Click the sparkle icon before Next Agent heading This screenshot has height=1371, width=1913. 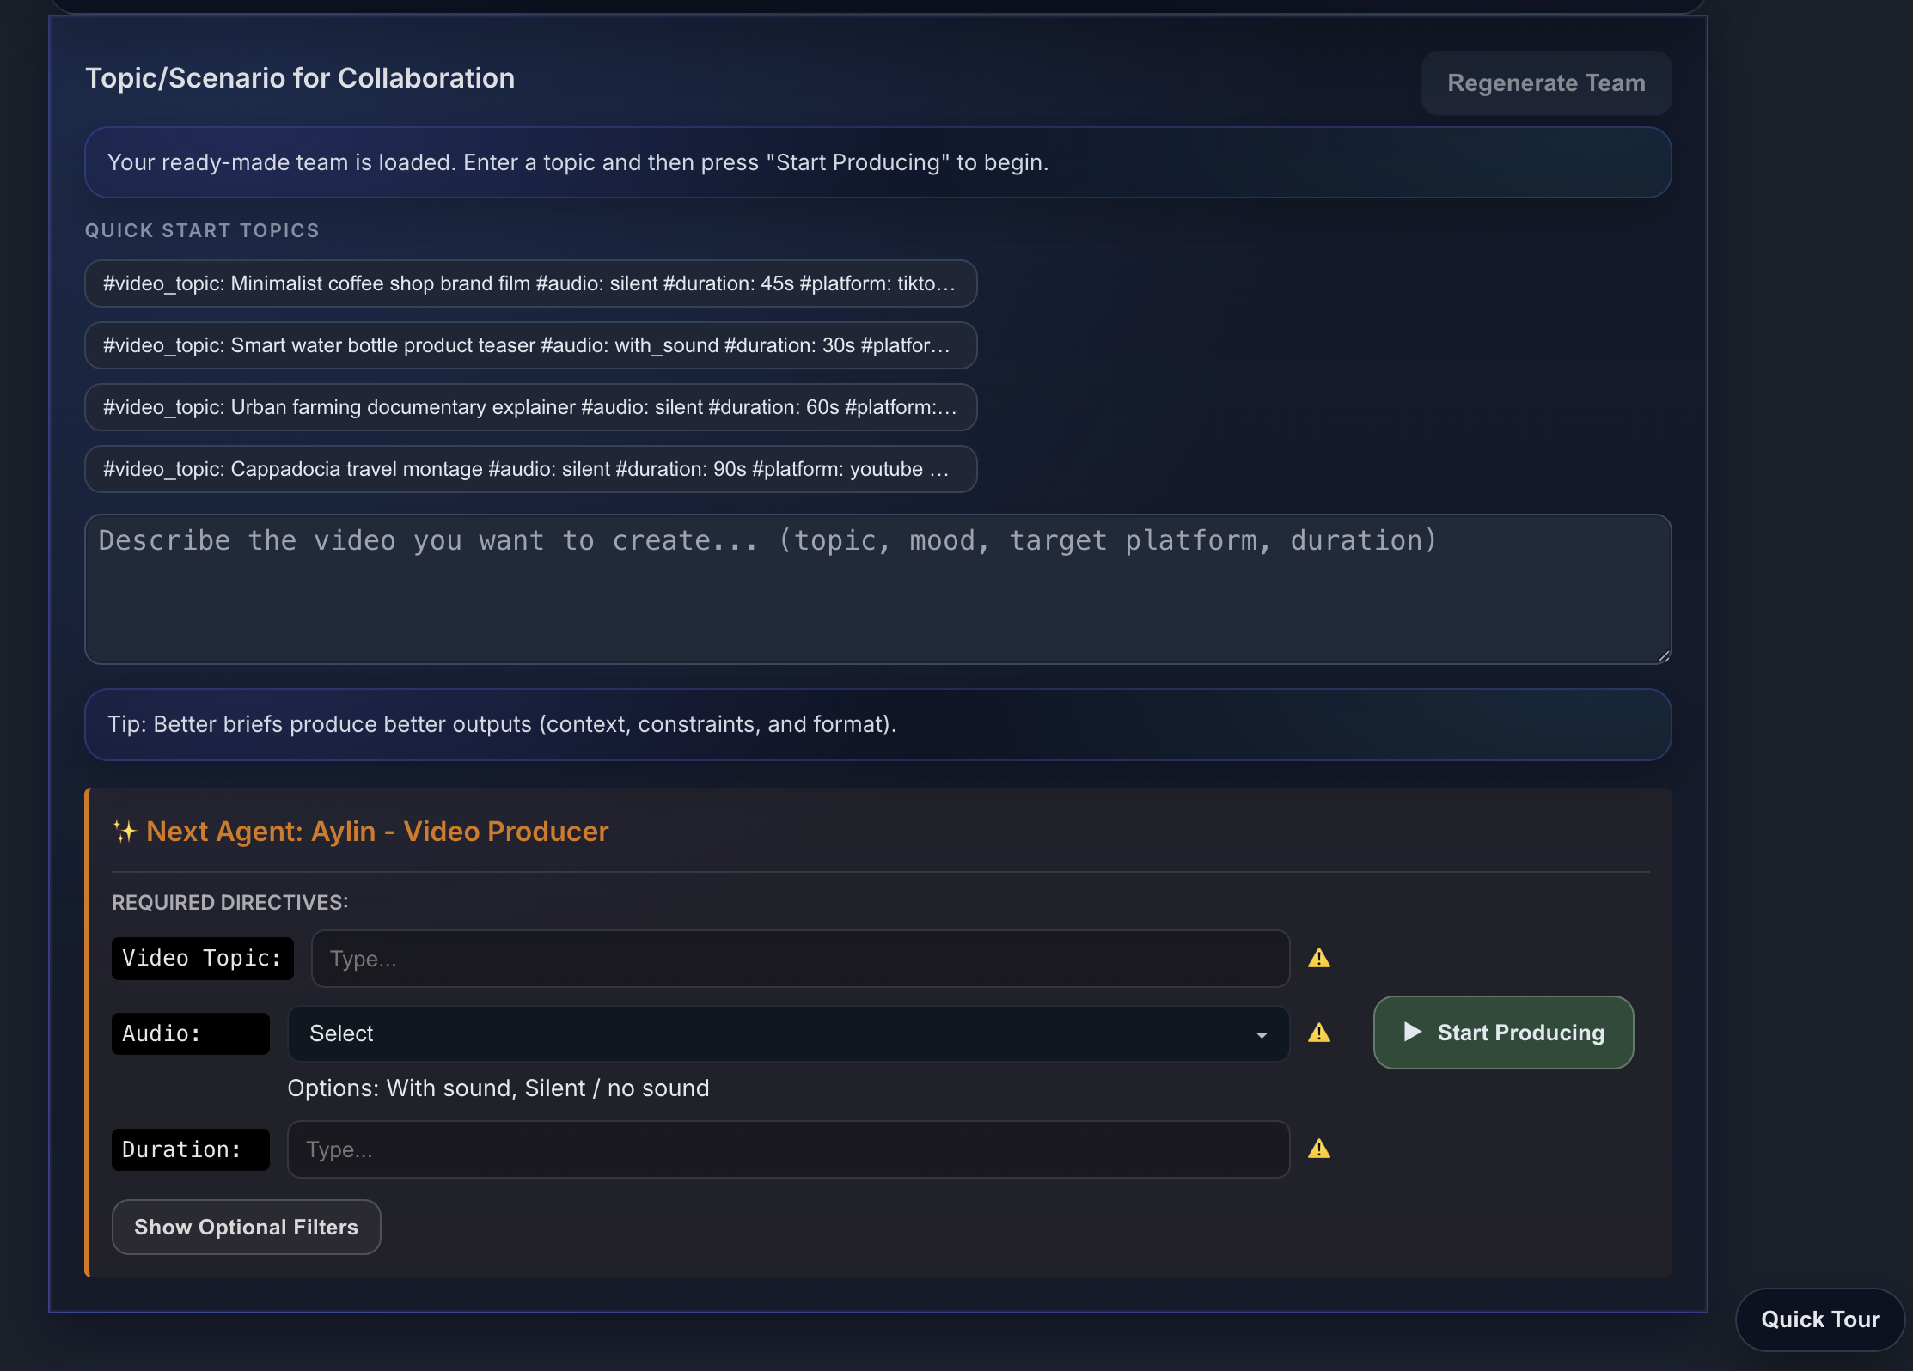[125, 831]
